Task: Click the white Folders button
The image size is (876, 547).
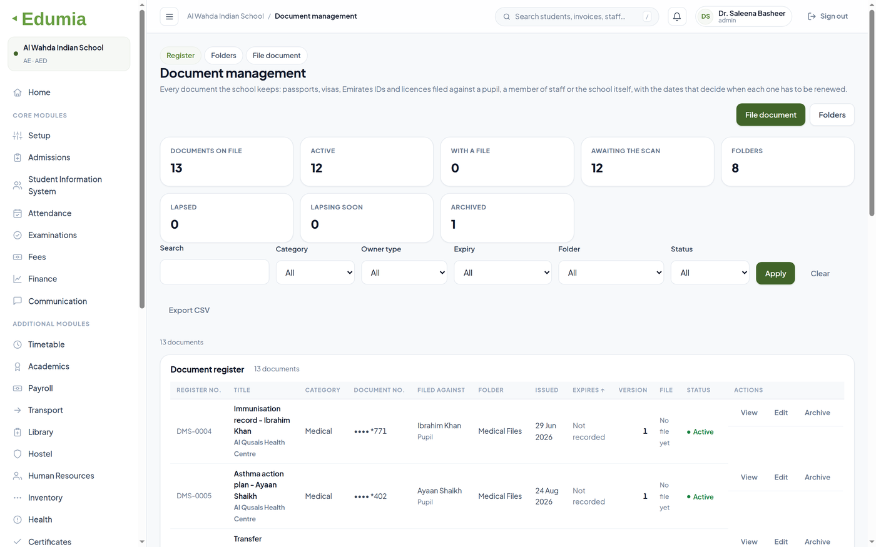Action: [832, 115]
